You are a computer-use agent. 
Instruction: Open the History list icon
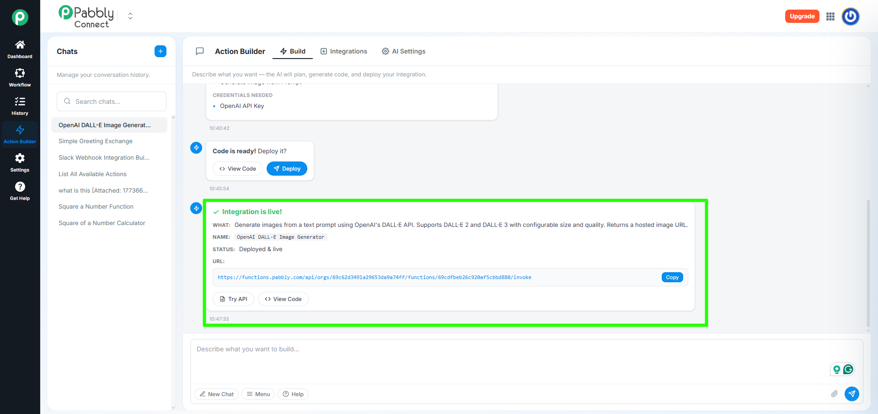click(20, 102)
